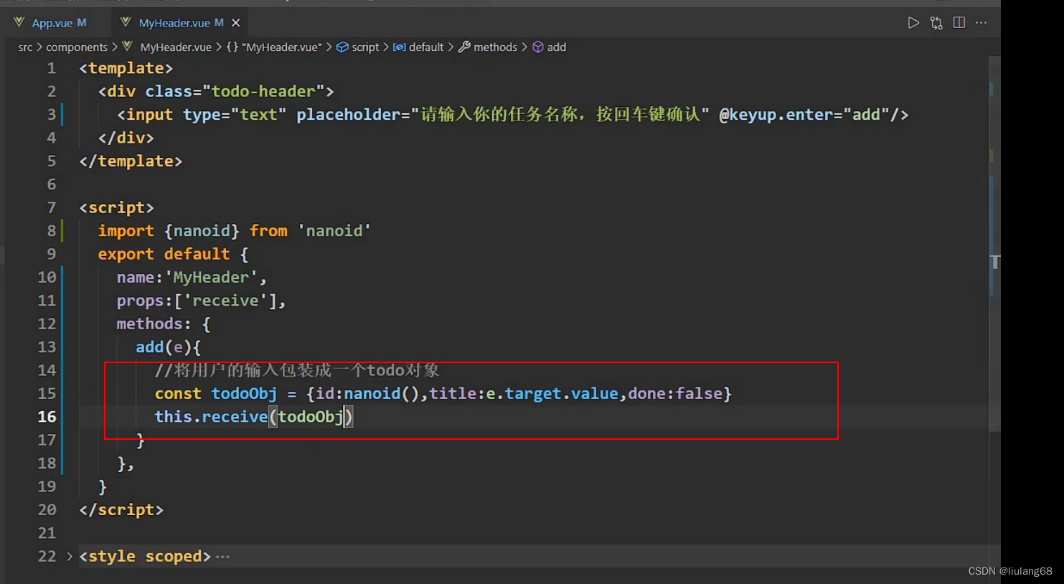
Task: Click line number 8 in the gutter
Action: tap(51, 231)
